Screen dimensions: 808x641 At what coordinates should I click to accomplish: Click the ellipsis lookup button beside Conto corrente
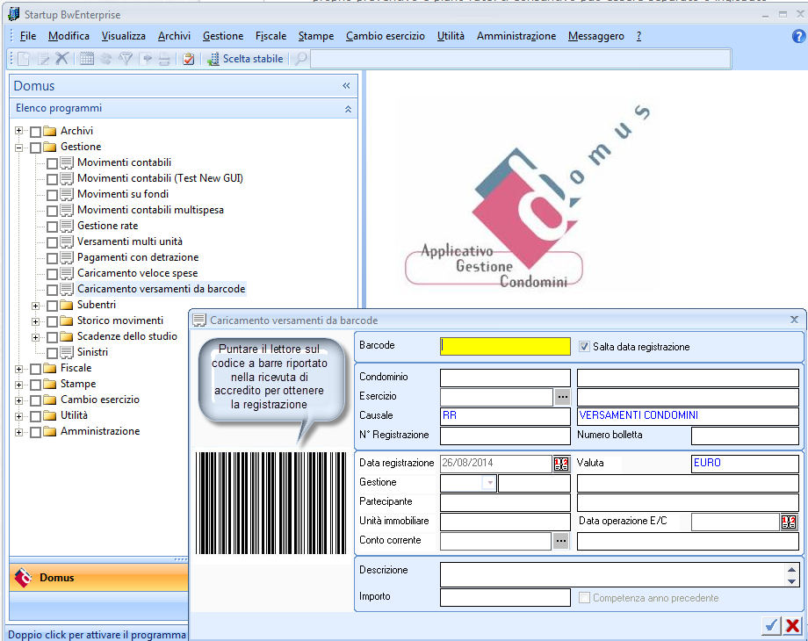(562, 542)
